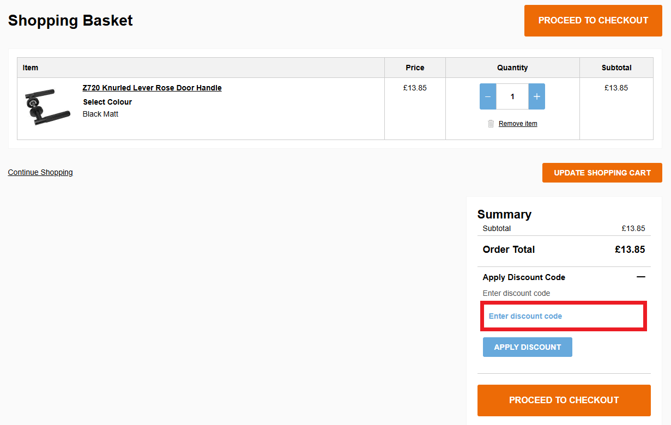This screenshot has height=425, width=671.
Task: Click the trash can icon near Remove item
Action: (491, 124)
